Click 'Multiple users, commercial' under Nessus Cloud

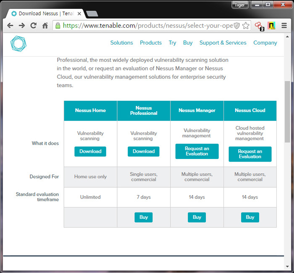250,177
